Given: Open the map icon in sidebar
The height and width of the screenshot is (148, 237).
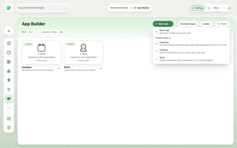Looking at the screenshot, I should point(9,43).
